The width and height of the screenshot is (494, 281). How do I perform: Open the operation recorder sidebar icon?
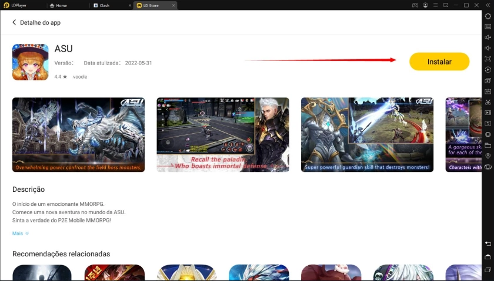point(488,69)
